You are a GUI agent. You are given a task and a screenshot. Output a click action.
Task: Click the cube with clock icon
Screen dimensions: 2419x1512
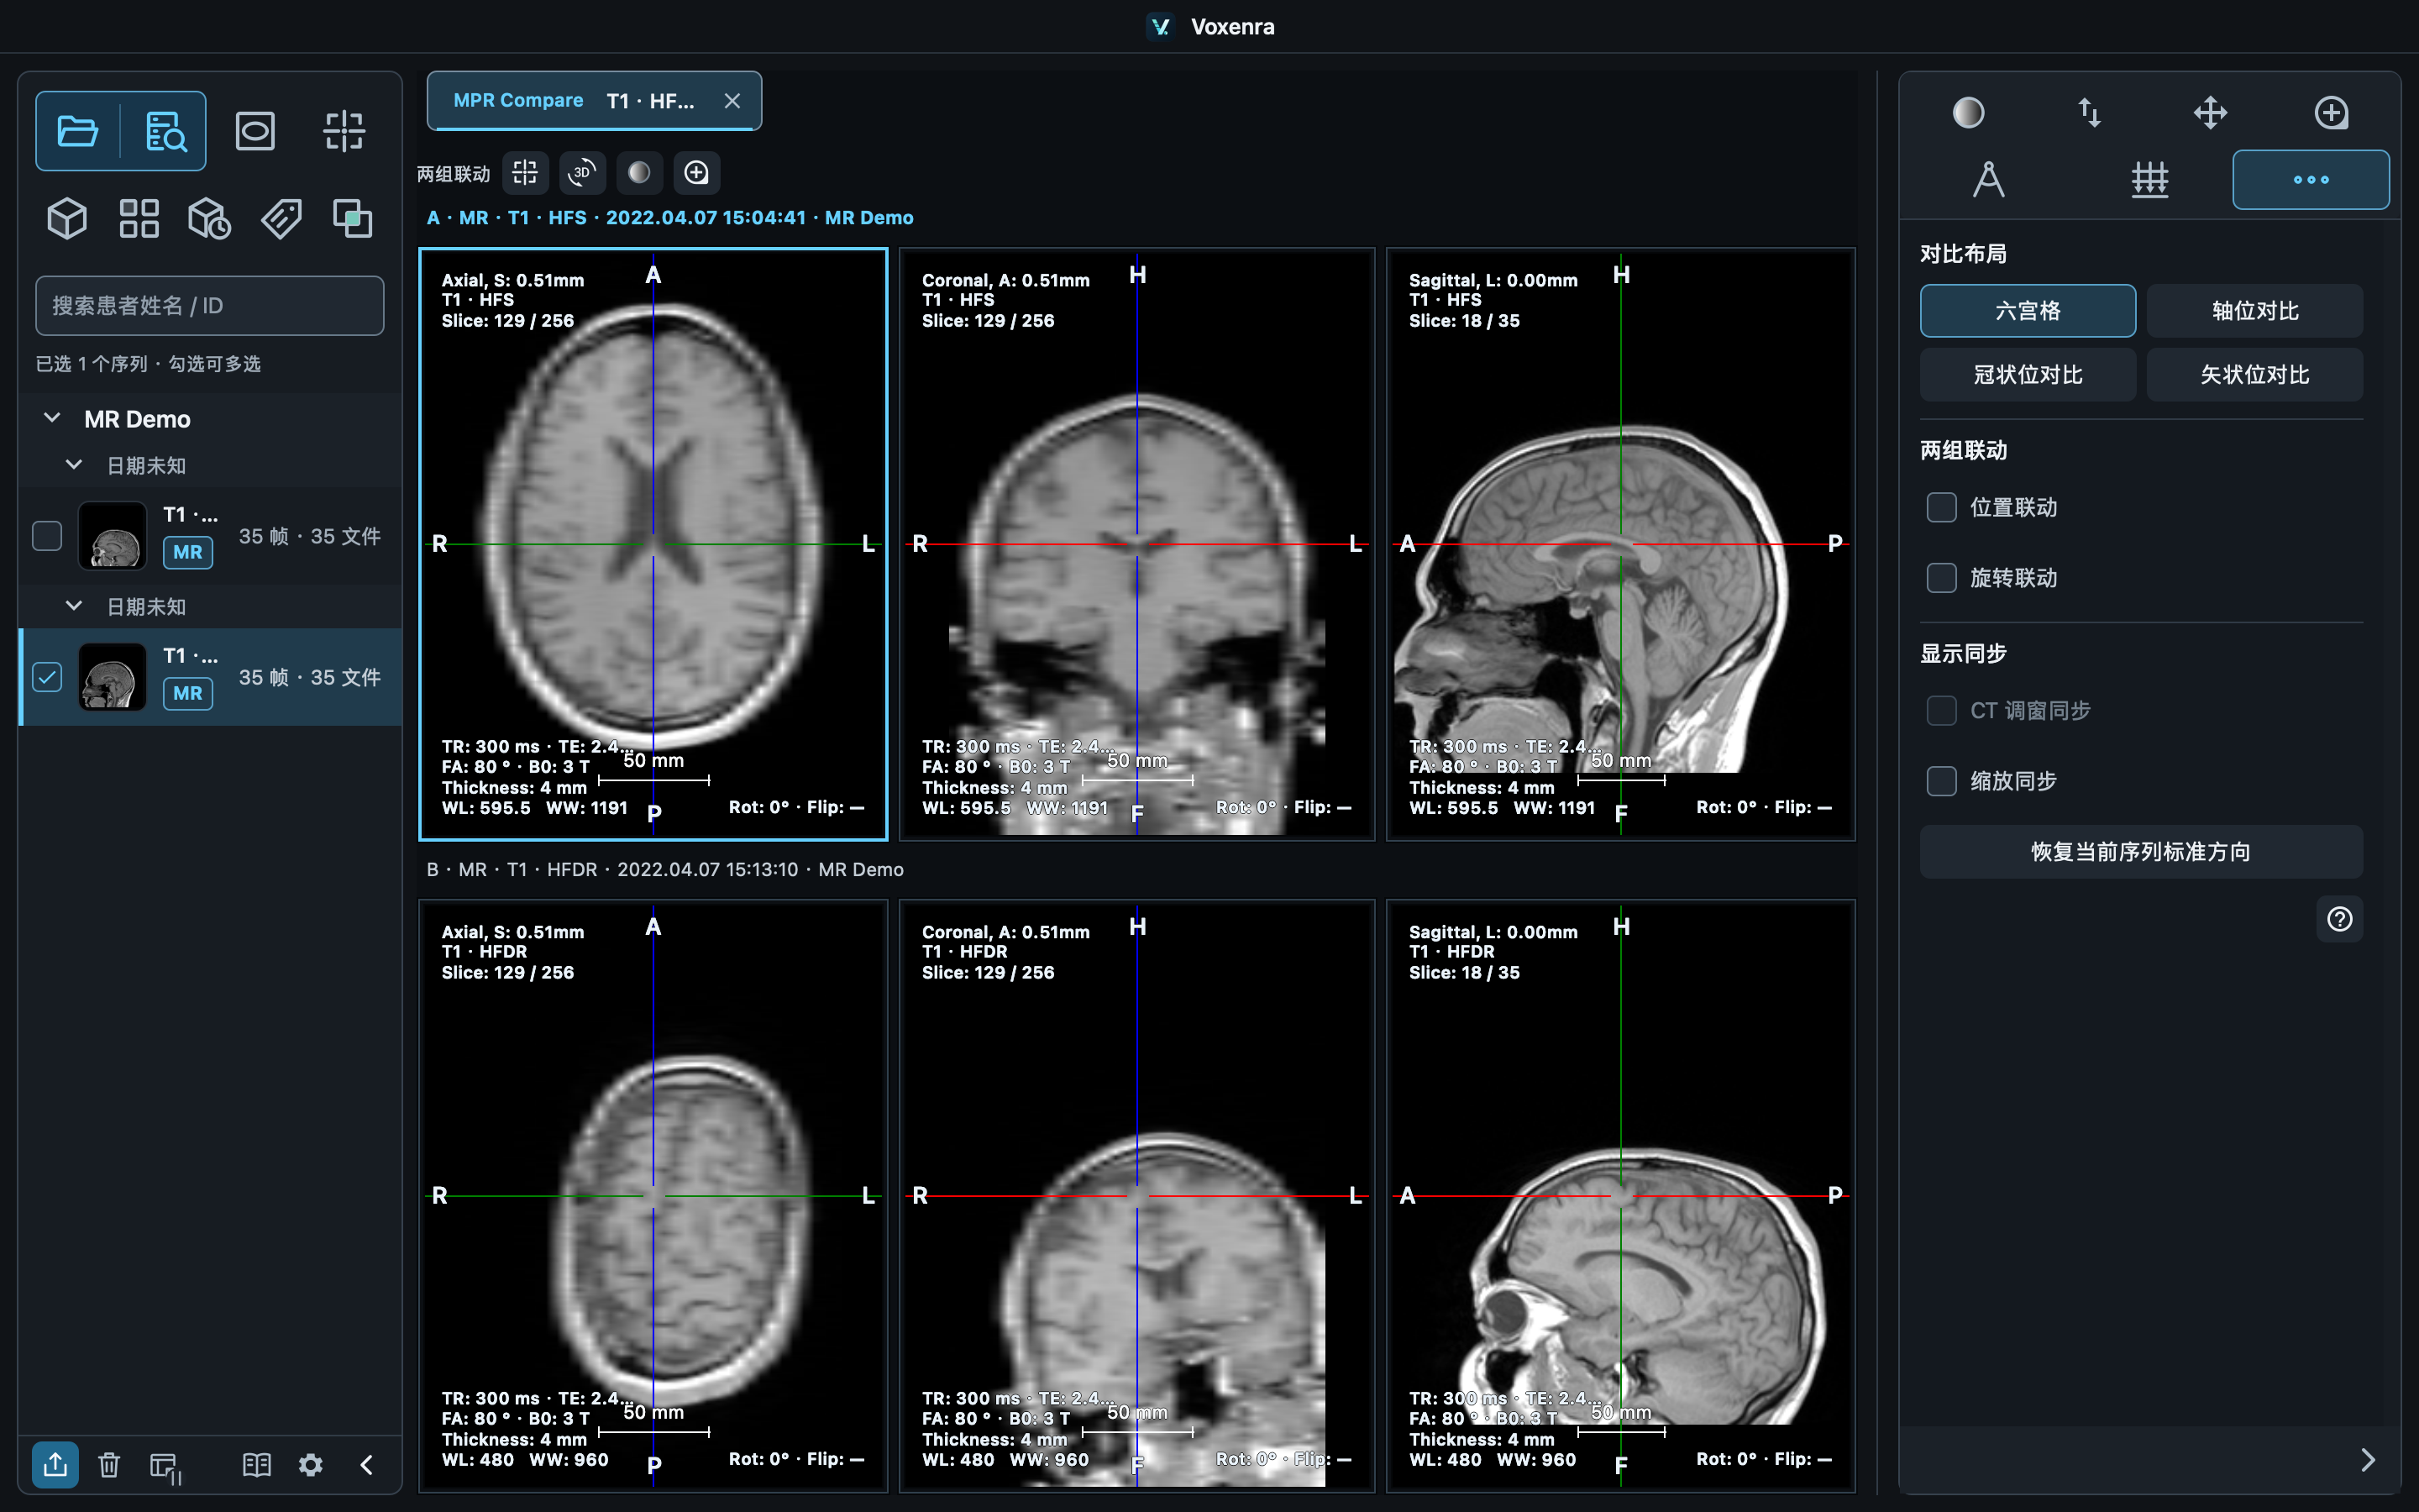[x=210, y=218]
